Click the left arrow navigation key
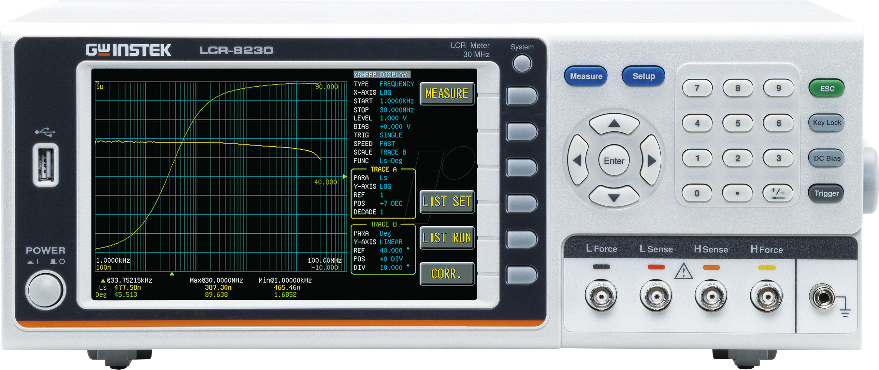 [578, 160]
